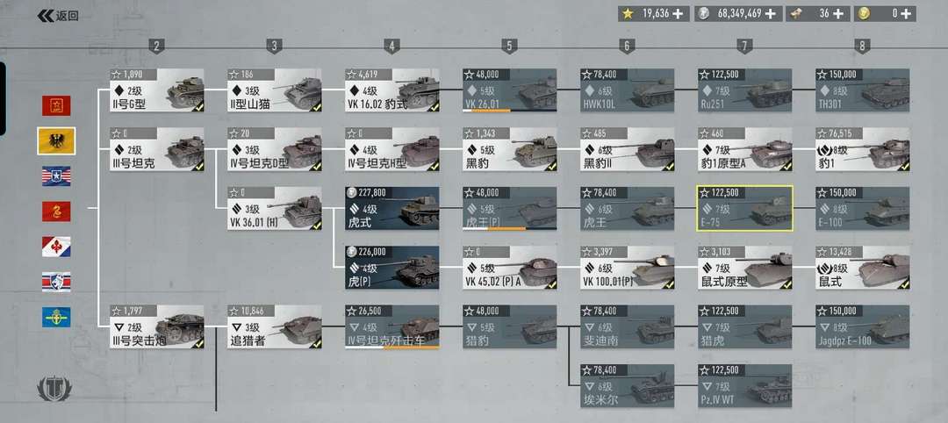Select the British lion nation flag

56,282
